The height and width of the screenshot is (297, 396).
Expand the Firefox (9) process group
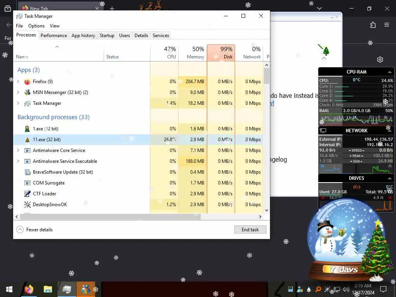(x=18, y=82)
